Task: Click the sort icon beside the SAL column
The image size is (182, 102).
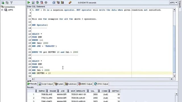Action: 88,91
